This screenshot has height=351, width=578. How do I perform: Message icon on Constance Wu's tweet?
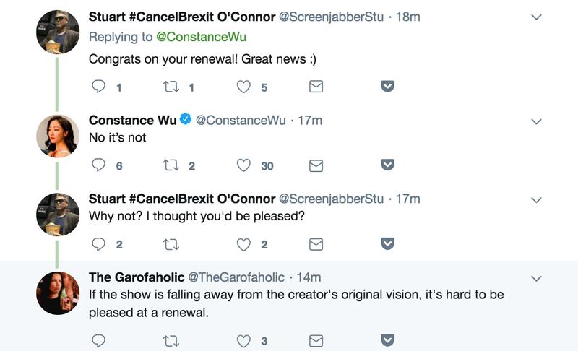point(316,165)
